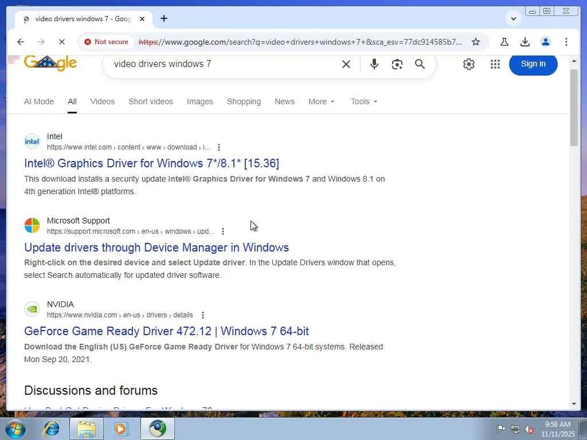Switch to Images tab
Image resolution: width=587 pixels, height=440 pixels.
click(200, 101)
